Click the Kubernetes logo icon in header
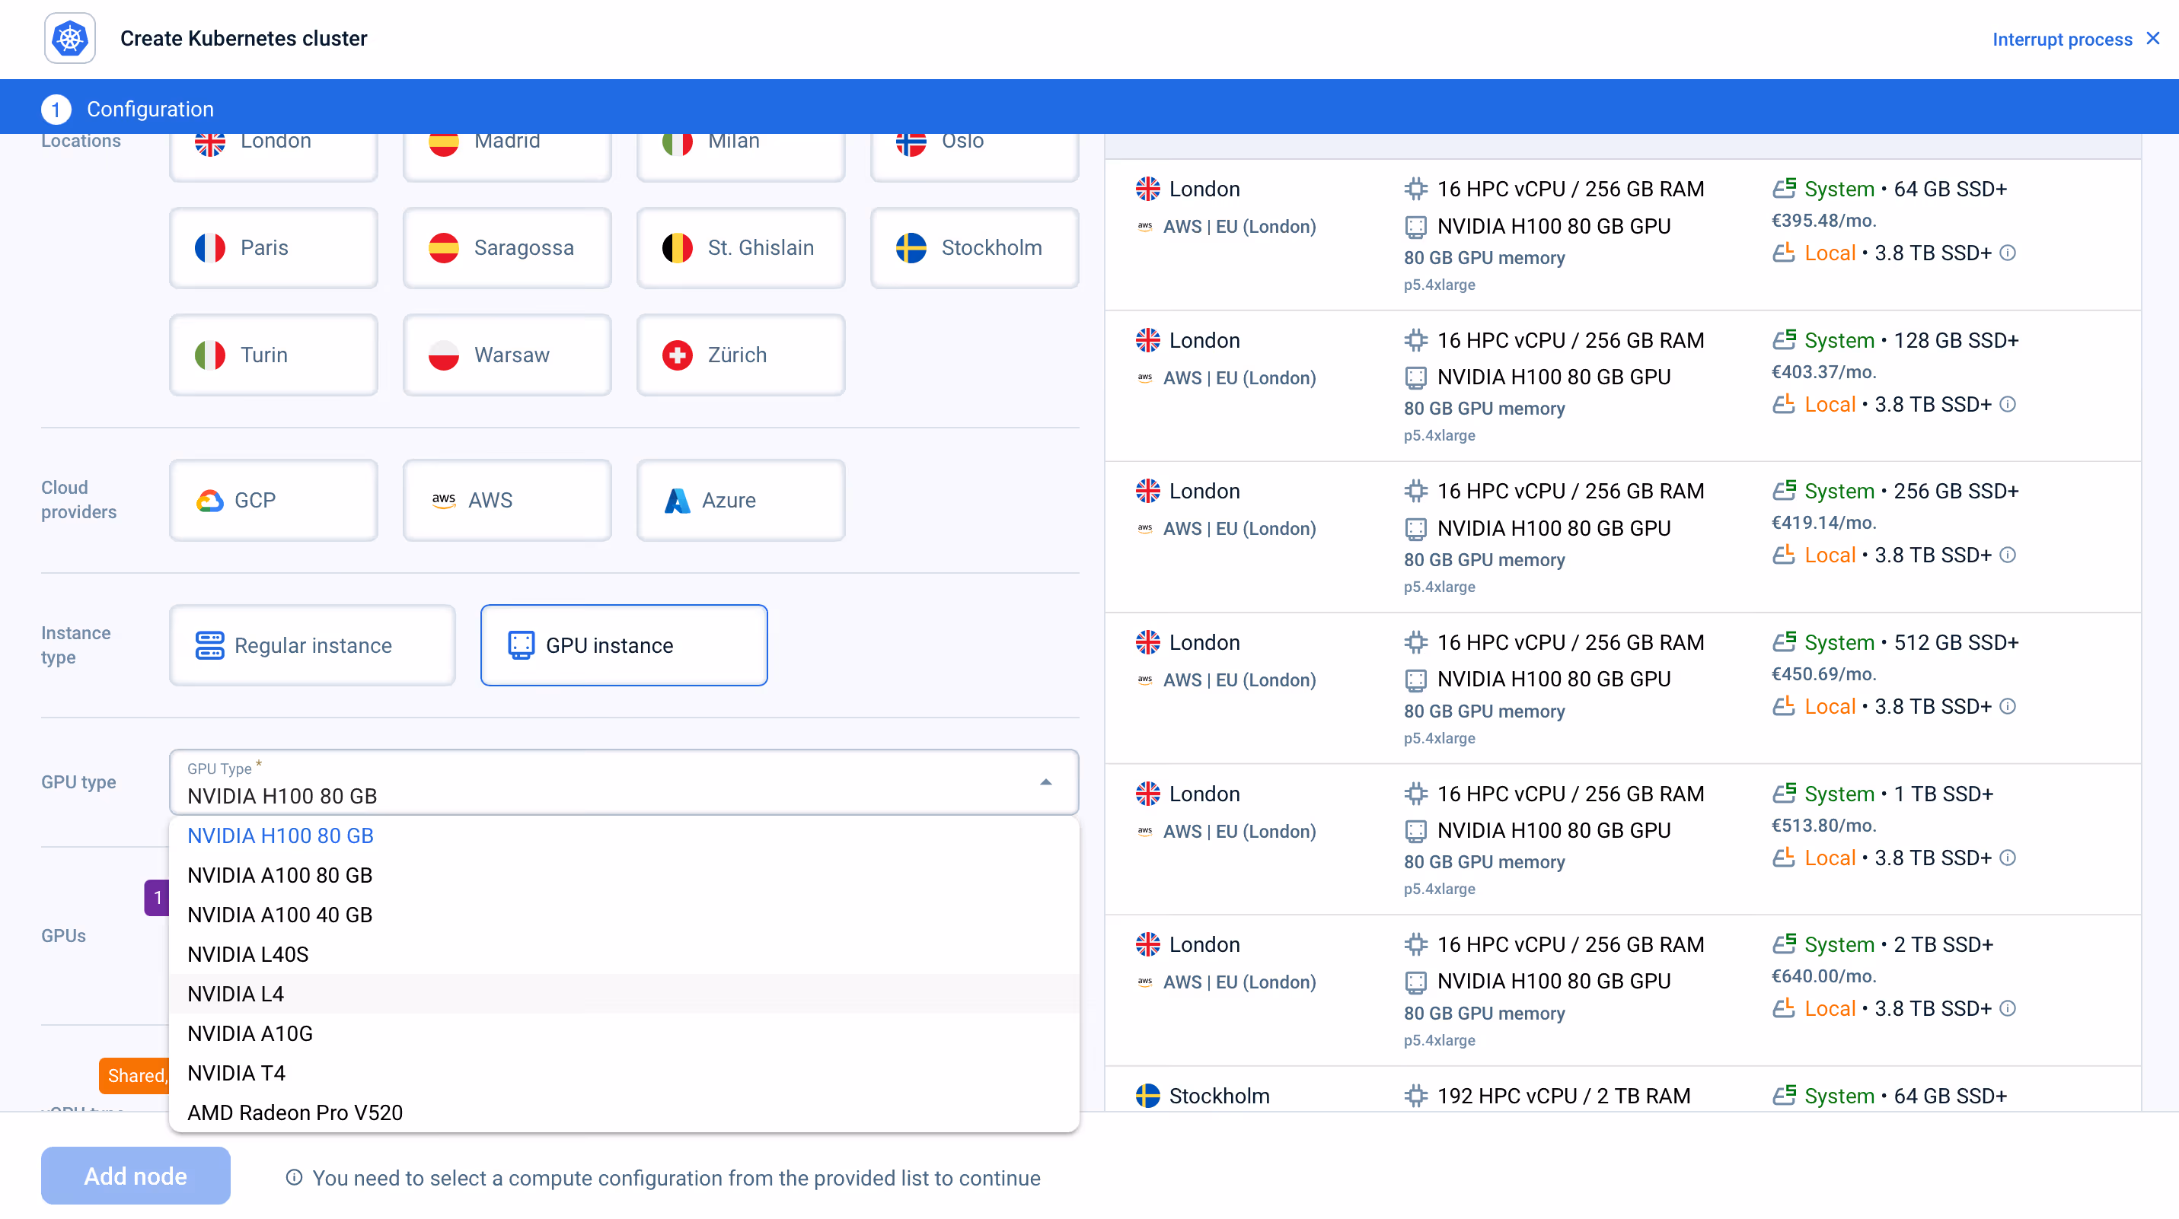Viewport: 2179px width, 1219px height. (69, 38)
